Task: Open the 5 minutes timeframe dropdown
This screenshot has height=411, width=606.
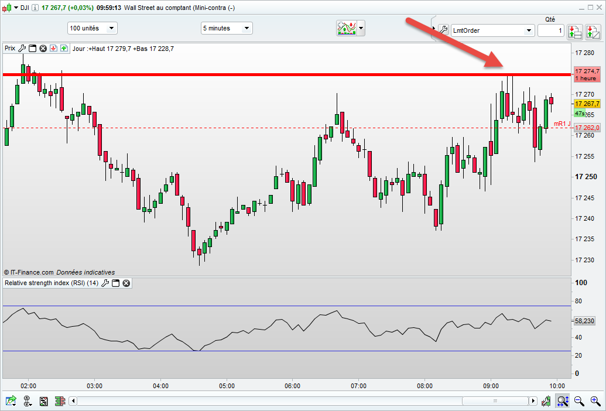Action: click(x=227, y=28)
